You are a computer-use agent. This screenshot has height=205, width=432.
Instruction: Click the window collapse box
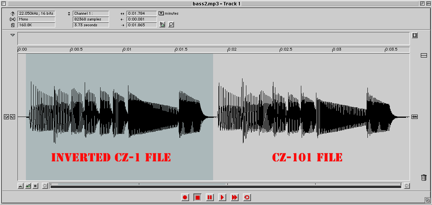(428, 3)
